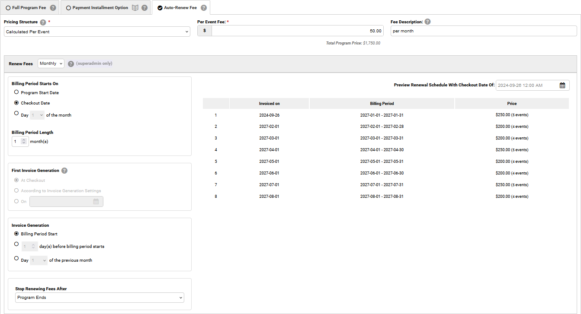This screenshot has width=581, height=314.
Task: Click the First Invoice Generation help icon
Action: coord(64,170)
